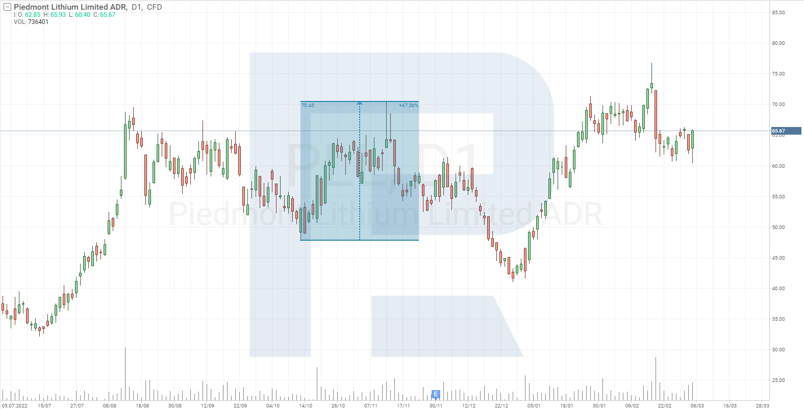The height and width of the screenshot is (409, 804).
Task: Select the open value 62.85
Action: 33,15
